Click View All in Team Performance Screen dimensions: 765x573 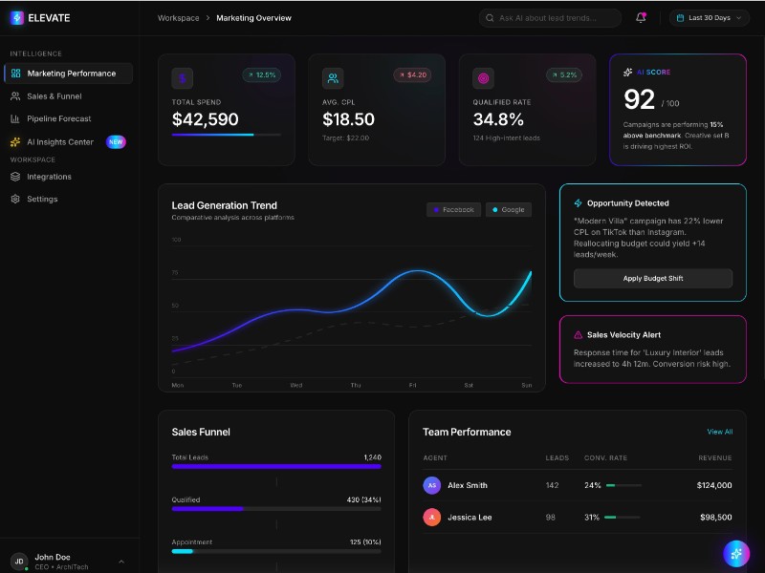(719, 432)
